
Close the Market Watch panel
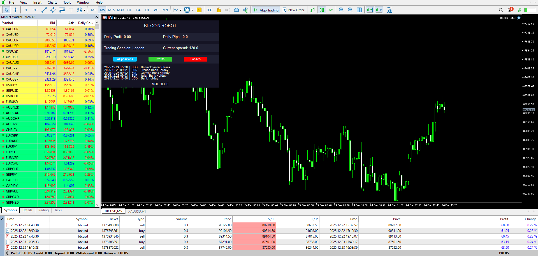coord(97,17)
